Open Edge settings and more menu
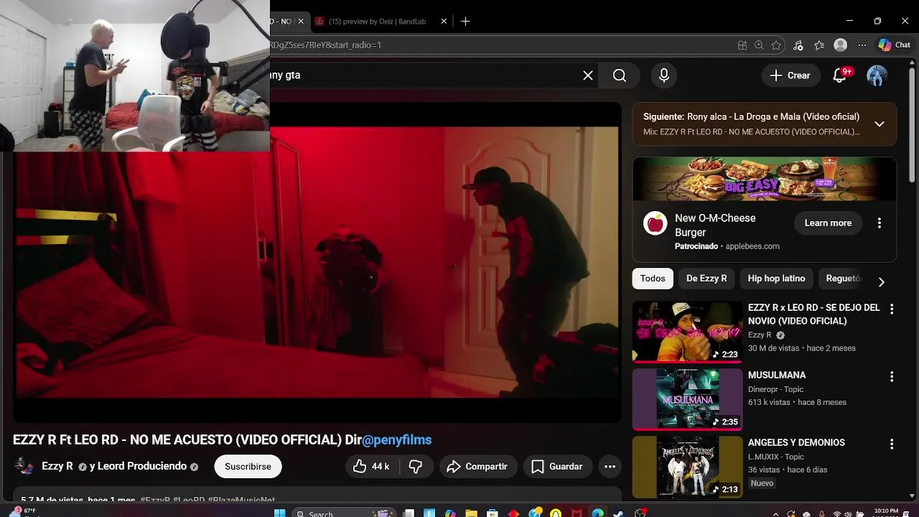Image resolution: width=919 pixels, height=517 pixels. click(x=862, y=45)
